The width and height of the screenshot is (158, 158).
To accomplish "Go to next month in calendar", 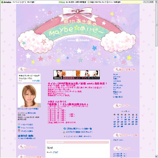I will pos(129,111).
